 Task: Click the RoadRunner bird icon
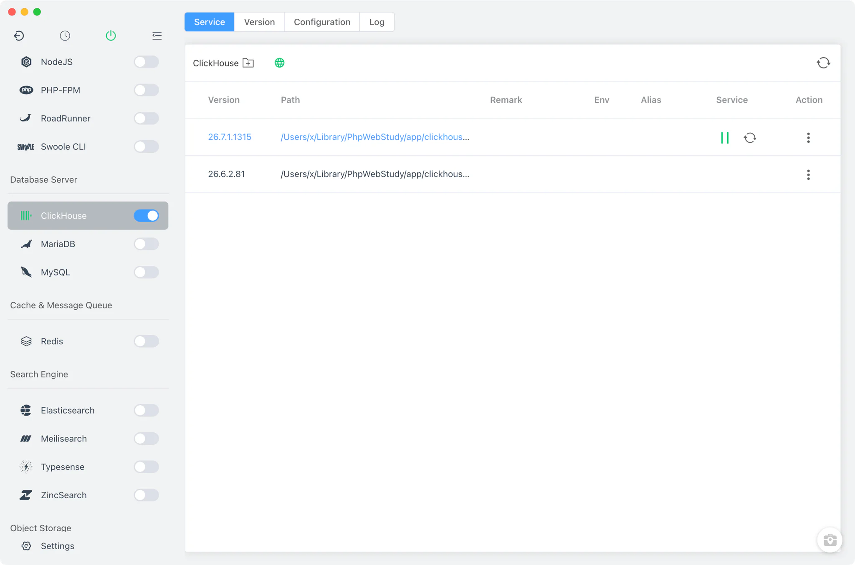coord(26,118)
